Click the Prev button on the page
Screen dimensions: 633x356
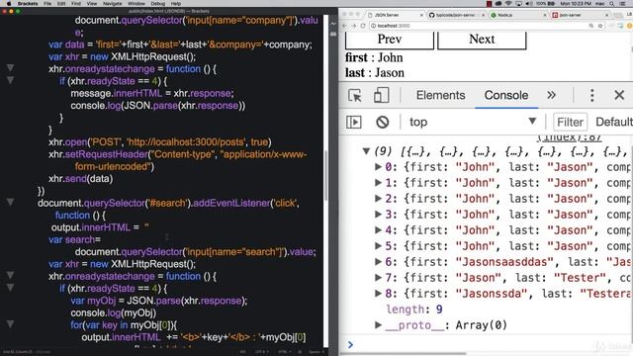389,40
